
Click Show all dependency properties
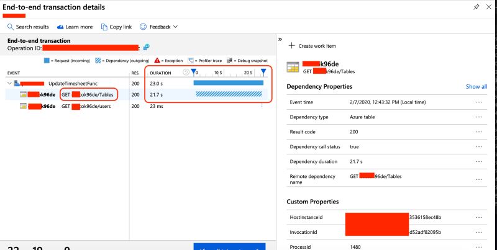click(476, 87)
